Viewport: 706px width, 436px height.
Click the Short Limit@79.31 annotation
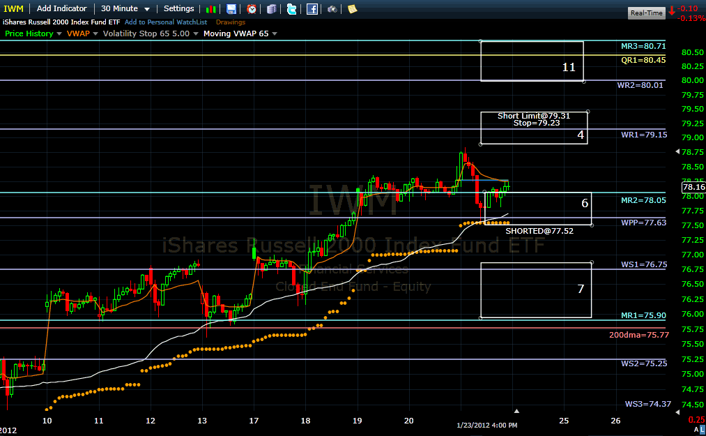534,116
